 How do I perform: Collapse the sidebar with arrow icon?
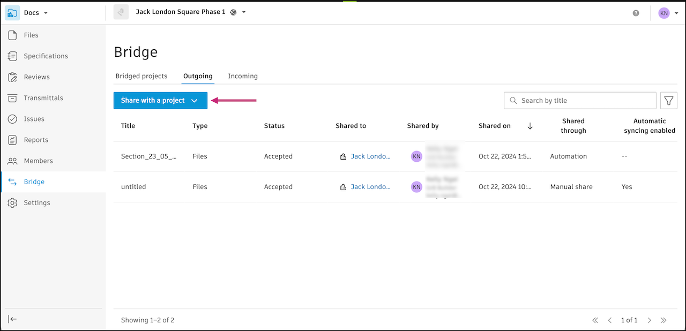[x=13, y=319]
